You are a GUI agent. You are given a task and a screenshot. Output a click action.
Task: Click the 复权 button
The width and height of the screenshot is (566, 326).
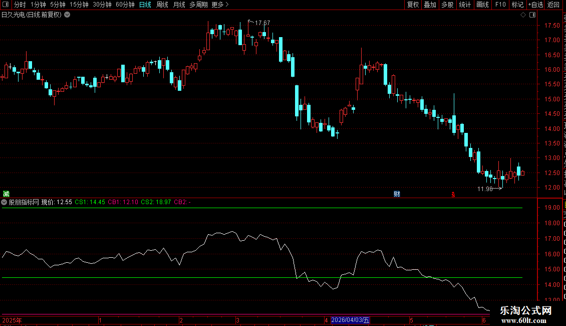(x=413, y=5)
